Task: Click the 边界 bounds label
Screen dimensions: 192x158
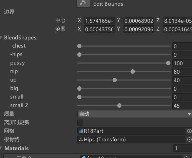Action: pyautogui.click(x=9, y=12)
